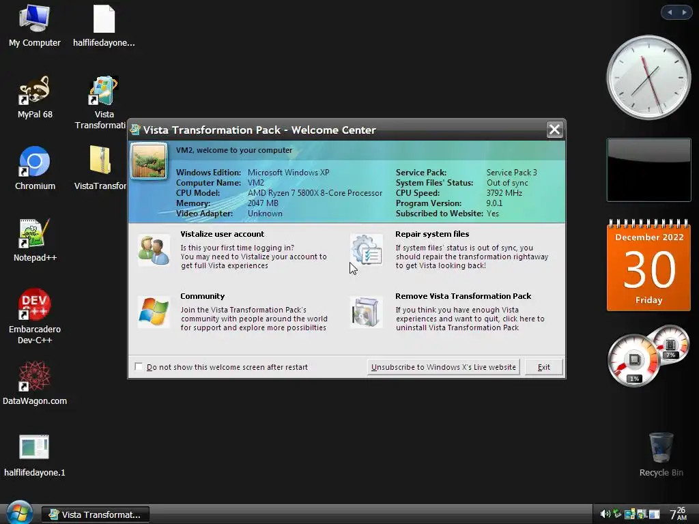
Task: Show next sidebar gadgets page arrow
Action: pos(684,12)
